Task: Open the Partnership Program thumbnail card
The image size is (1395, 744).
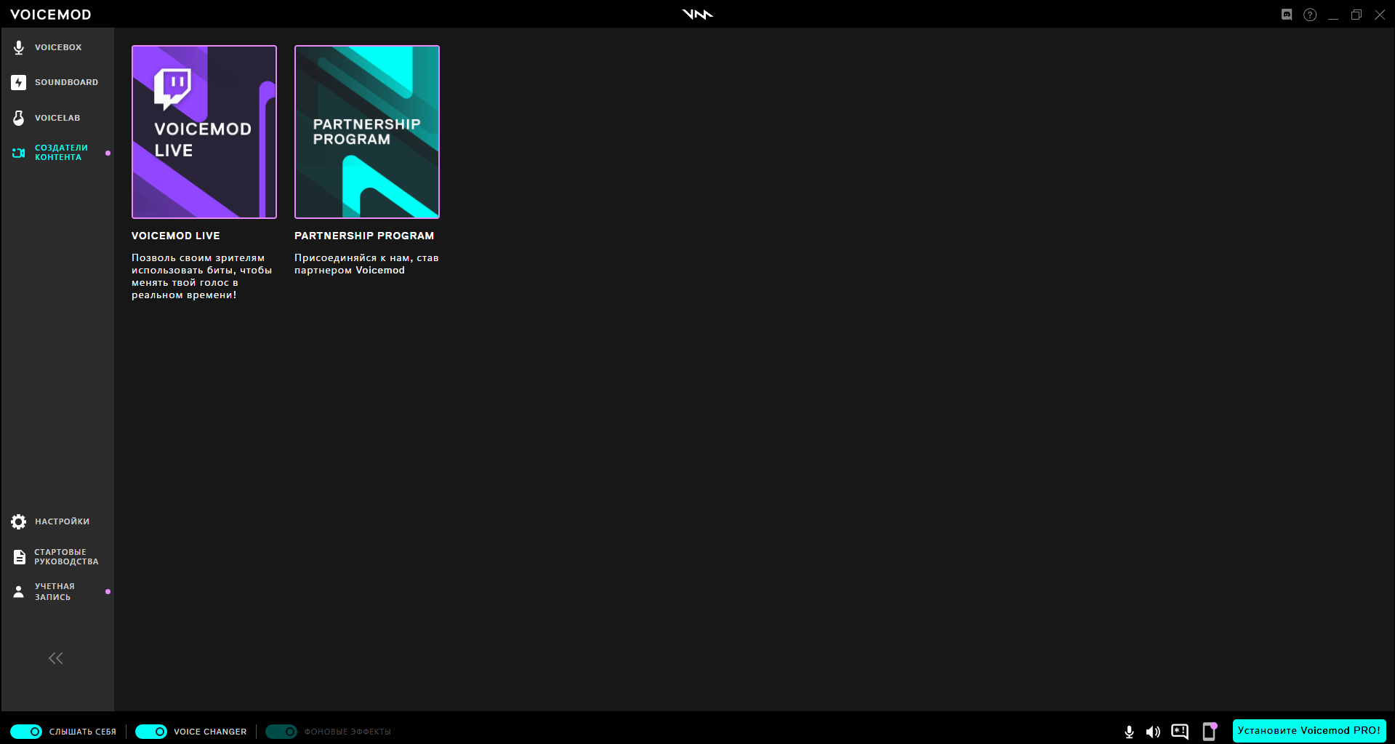Action: point(367,132)
